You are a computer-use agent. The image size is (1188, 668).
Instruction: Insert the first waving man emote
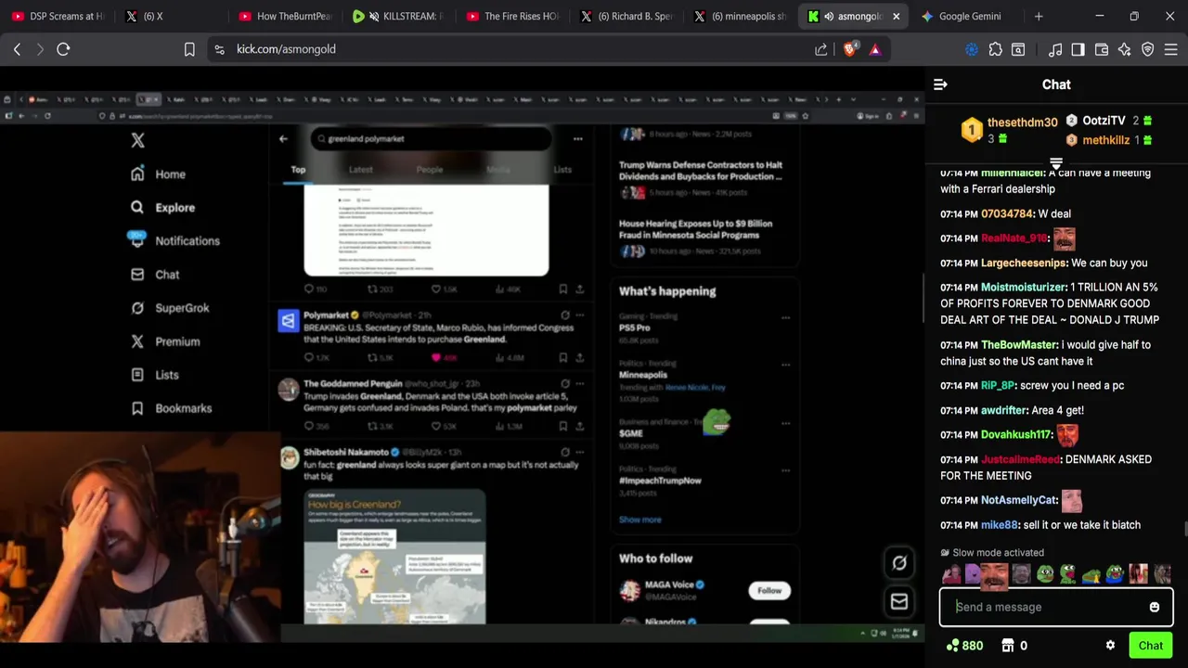(951, 574)
